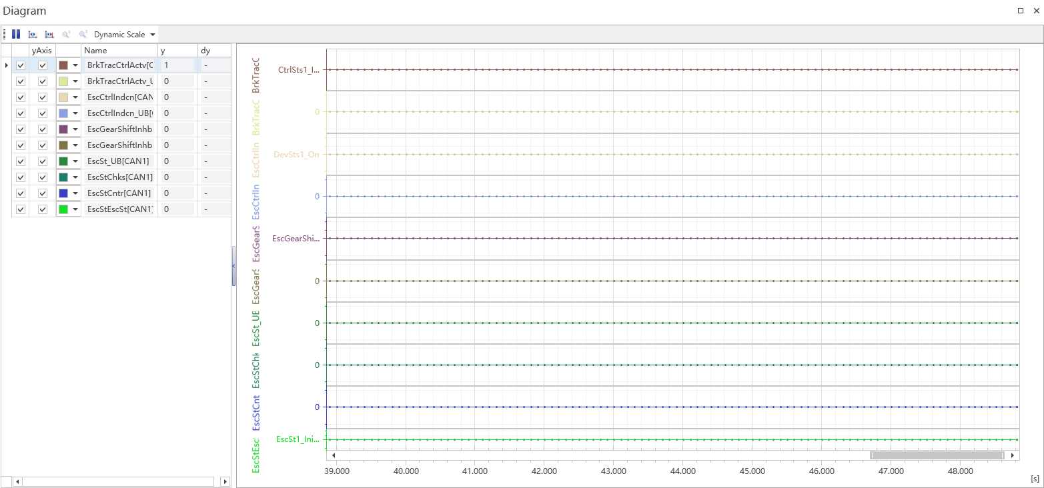Click the single cursor measurement icon
This screenshot has width=1044, height=488.
click(x=33, y=34)
